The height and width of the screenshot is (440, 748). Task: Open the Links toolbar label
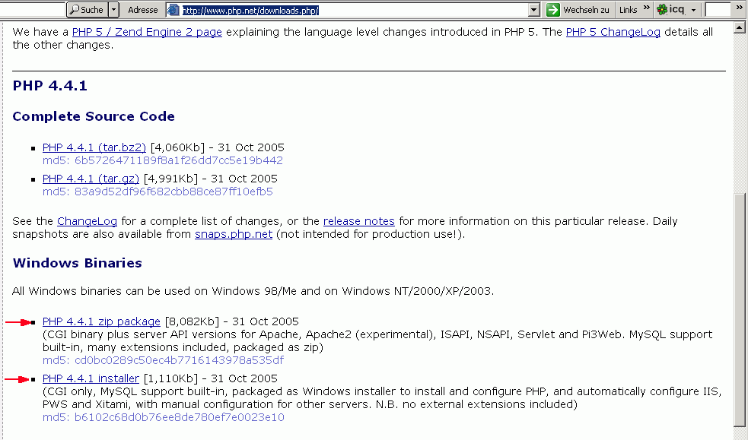pyautogui.click(x=628, y=10)
